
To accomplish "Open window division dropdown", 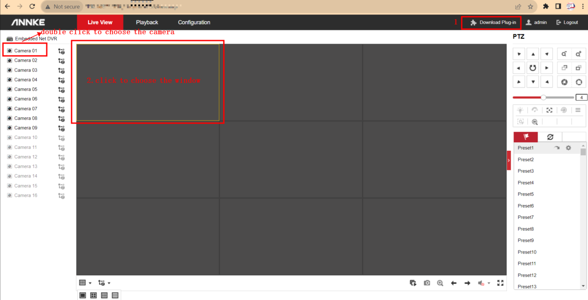I will point(85,283).
